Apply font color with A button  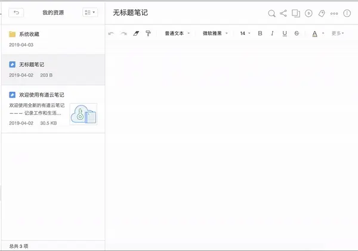click(x=314, y=34)
